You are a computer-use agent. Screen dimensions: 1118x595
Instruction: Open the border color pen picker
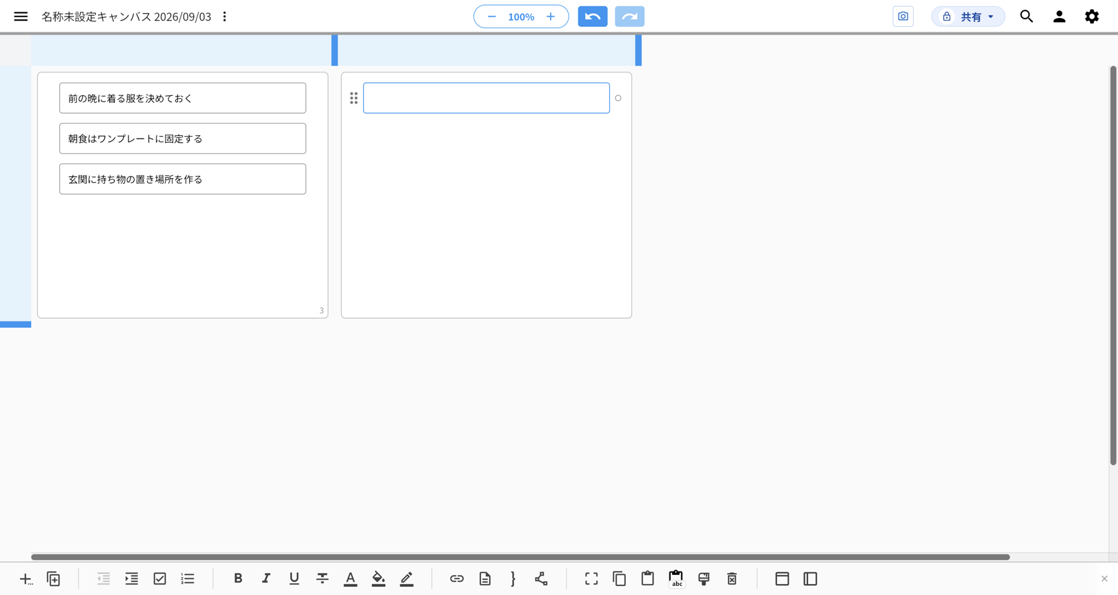407,579
